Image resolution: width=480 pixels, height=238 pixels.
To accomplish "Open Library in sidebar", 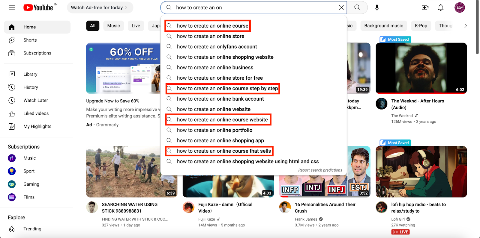I will tap(37, 74).
